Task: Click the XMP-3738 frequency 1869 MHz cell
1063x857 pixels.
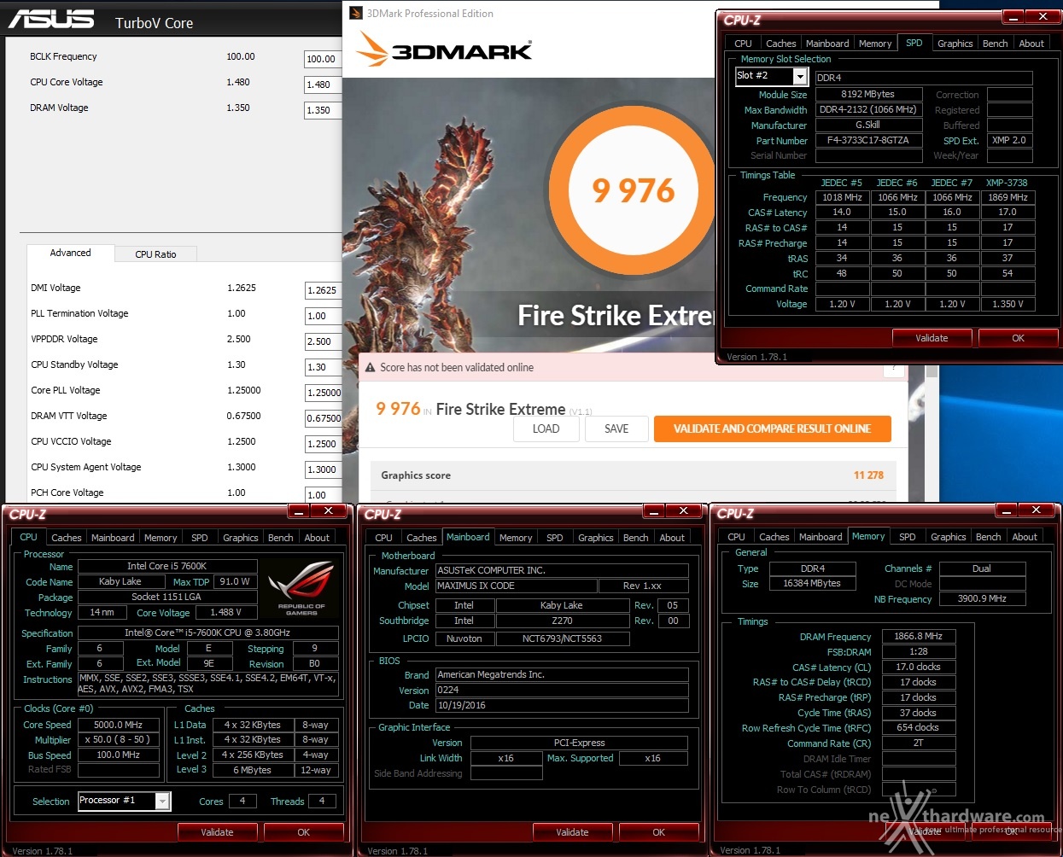Action: (1008, 197)
